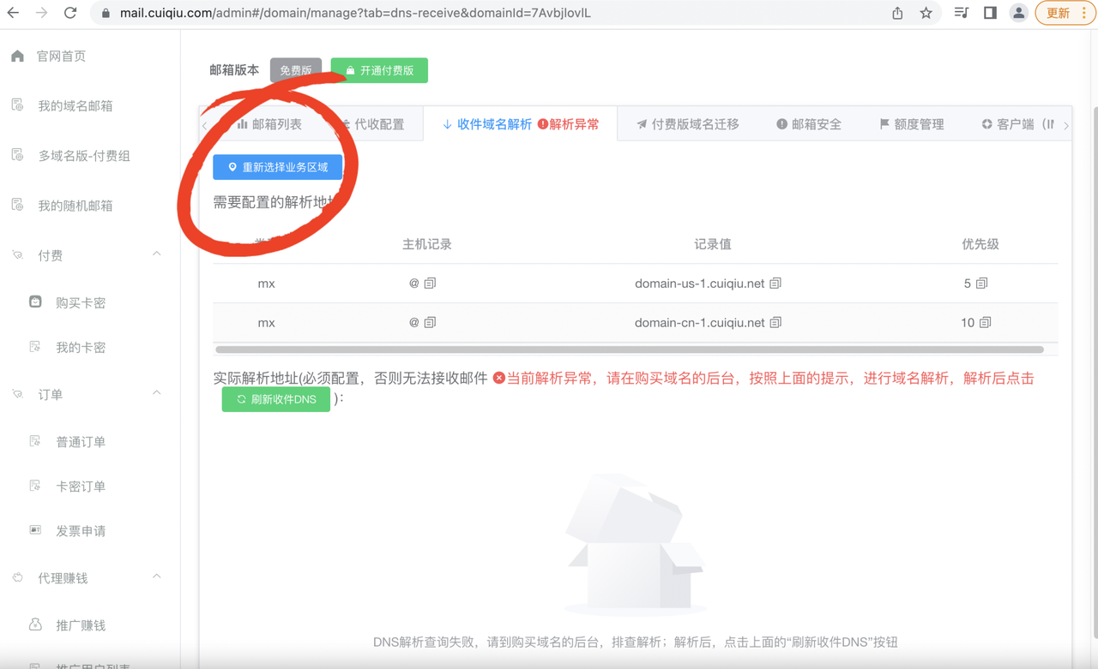Bookmark this page with star icon
The image size is (1098, 669).
pos(926,13)
